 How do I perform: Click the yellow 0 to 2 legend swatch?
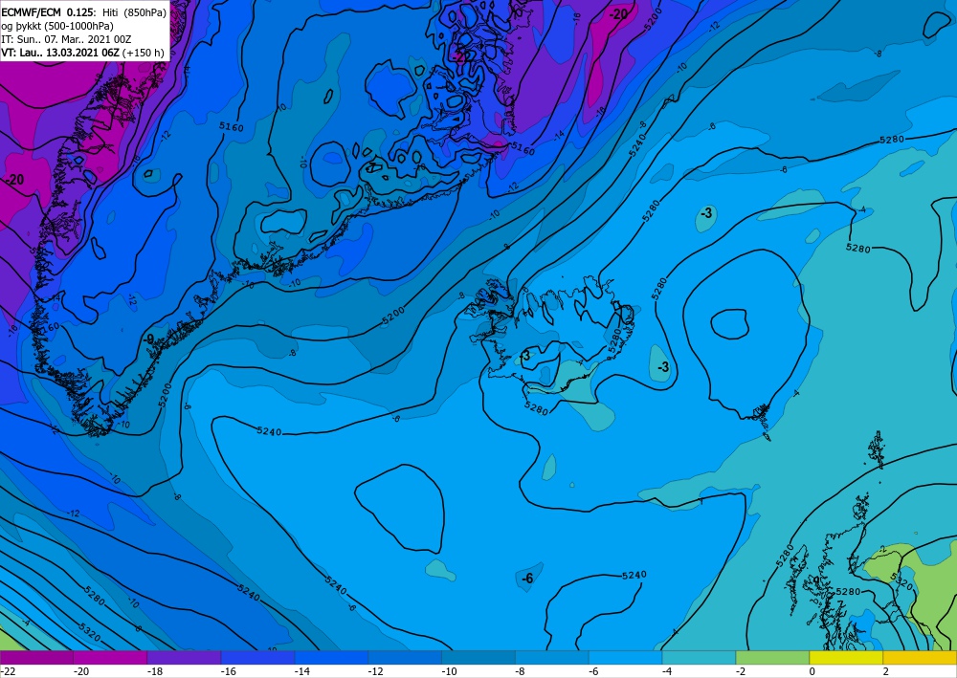tap(846, 658)
